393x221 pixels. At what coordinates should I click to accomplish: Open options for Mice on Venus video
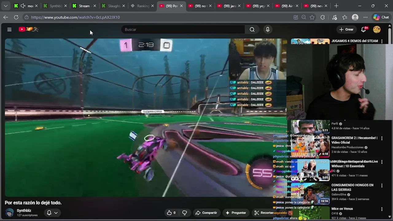382,209
